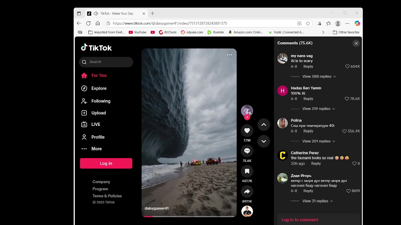401x225 pixels.
Task: Open the Profile page
Action: pyautogui.click(x=93, y=137)
